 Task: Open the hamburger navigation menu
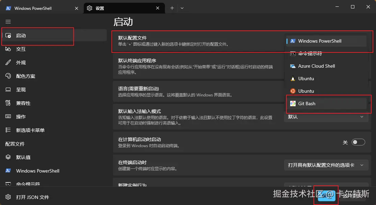click(x=8, y=22)
